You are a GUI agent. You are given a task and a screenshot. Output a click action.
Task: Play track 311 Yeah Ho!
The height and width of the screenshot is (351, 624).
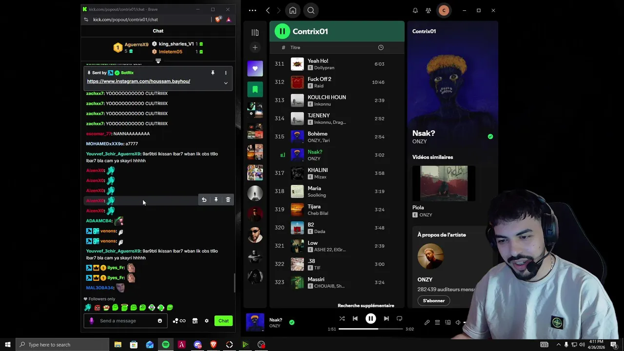point(337,64)
